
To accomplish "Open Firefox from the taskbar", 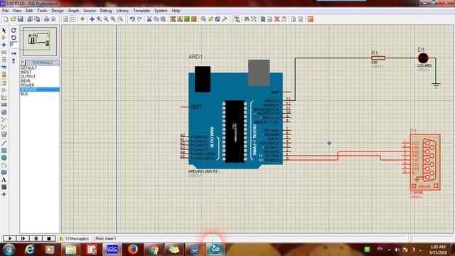I will [133, 250].
